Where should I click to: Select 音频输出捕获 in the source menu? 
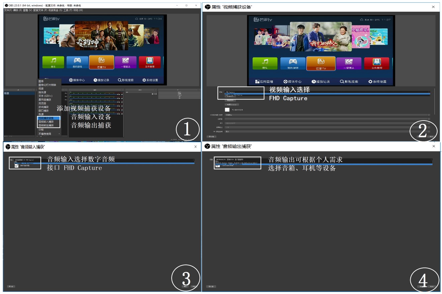49,125
